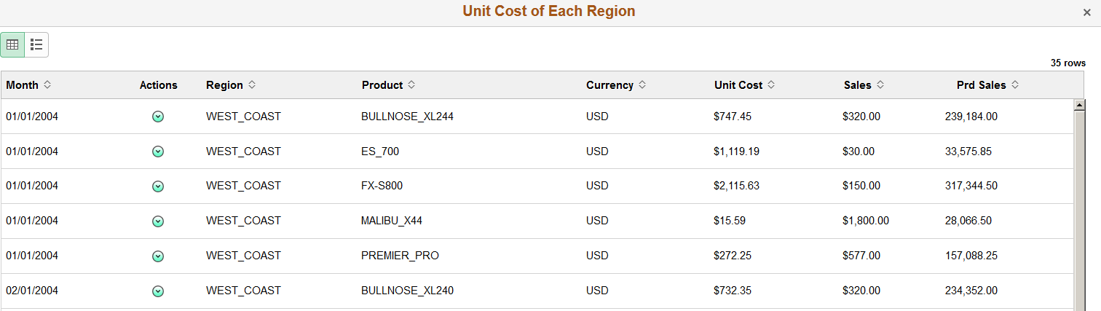Sort table by Product column
The height and width of the screenshot is (311, 1101).
[411, 85]
